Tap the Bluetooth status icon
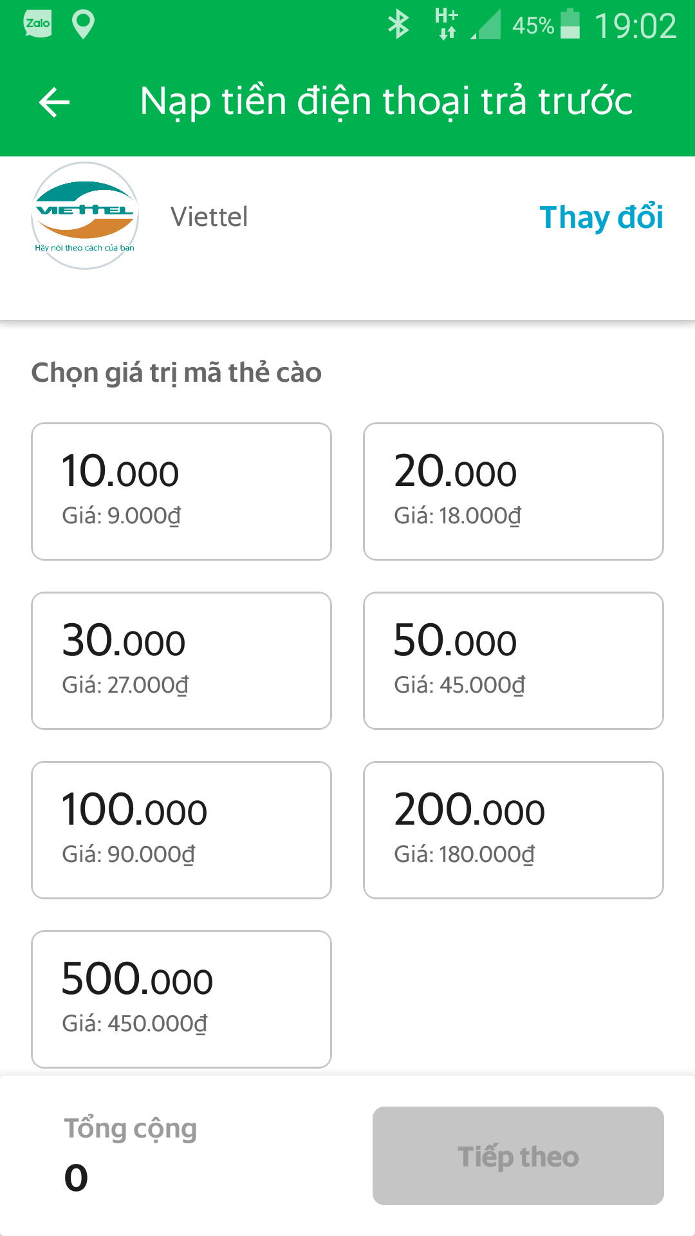This screenshot has width=695, height=1236. click(x=398, y=24)
